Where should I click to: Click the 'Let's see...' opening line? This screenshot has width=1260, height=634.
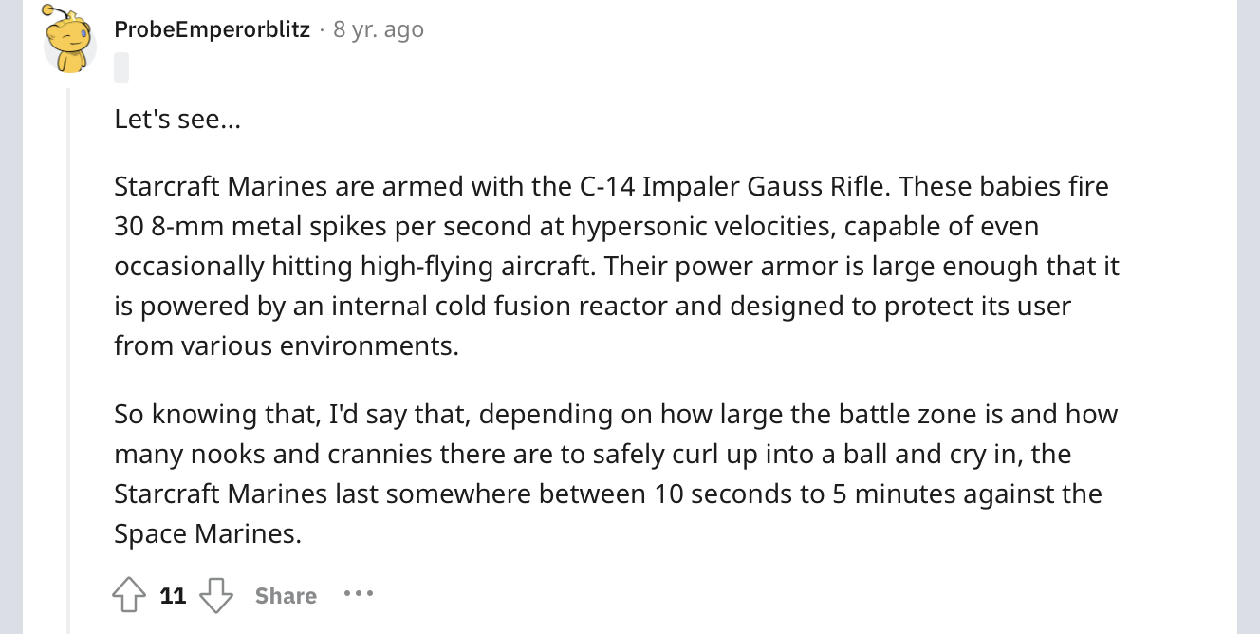(x=177, y=120)
